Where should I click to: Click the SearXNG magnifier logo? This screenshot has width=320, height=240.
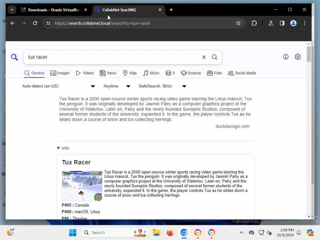14,57
